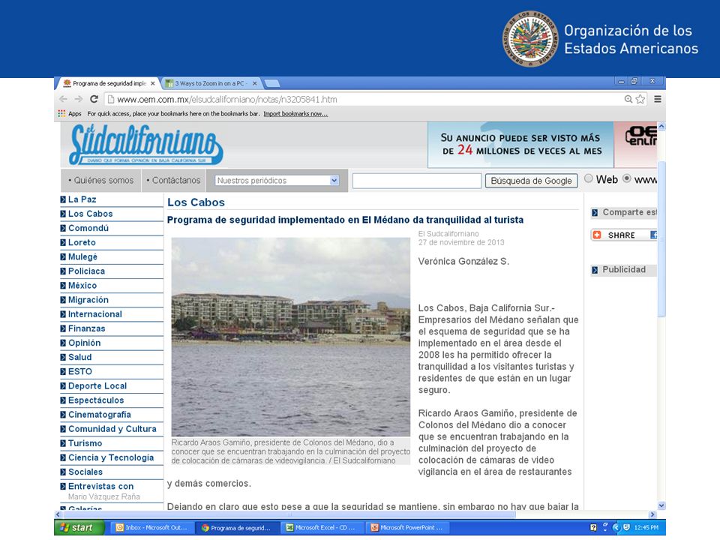The width and height of the screenshot is (720, 540).
Task: Click 'Quiénes somos' menu item
Action: (101, 181)
